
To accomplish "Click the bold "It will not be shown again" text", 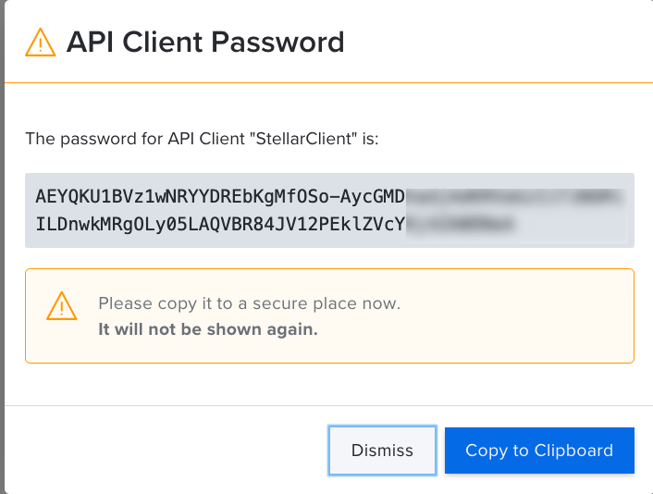I will tap(208, 329).
